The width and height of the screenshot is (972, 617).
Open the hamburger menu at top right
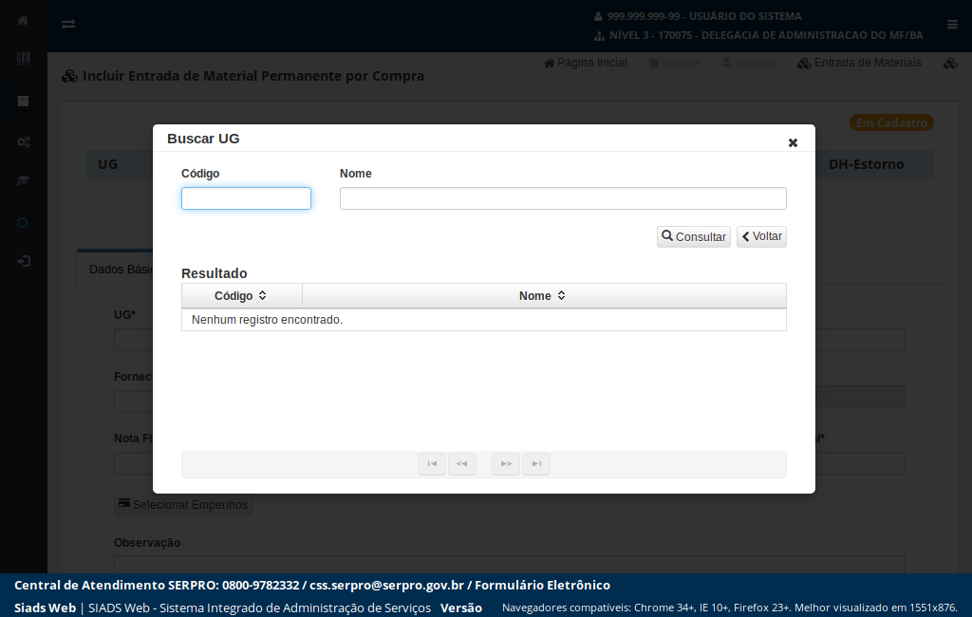(952, 25)
